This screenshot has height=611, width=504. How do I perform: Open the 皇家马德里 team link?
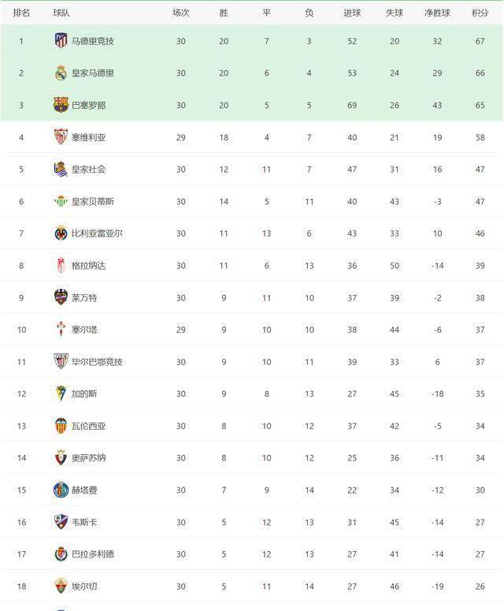(92, 73)
